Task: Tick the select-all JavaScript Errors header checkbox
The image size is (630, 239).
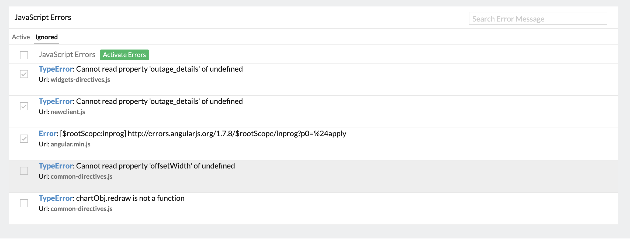Action: tap(24, 55)
